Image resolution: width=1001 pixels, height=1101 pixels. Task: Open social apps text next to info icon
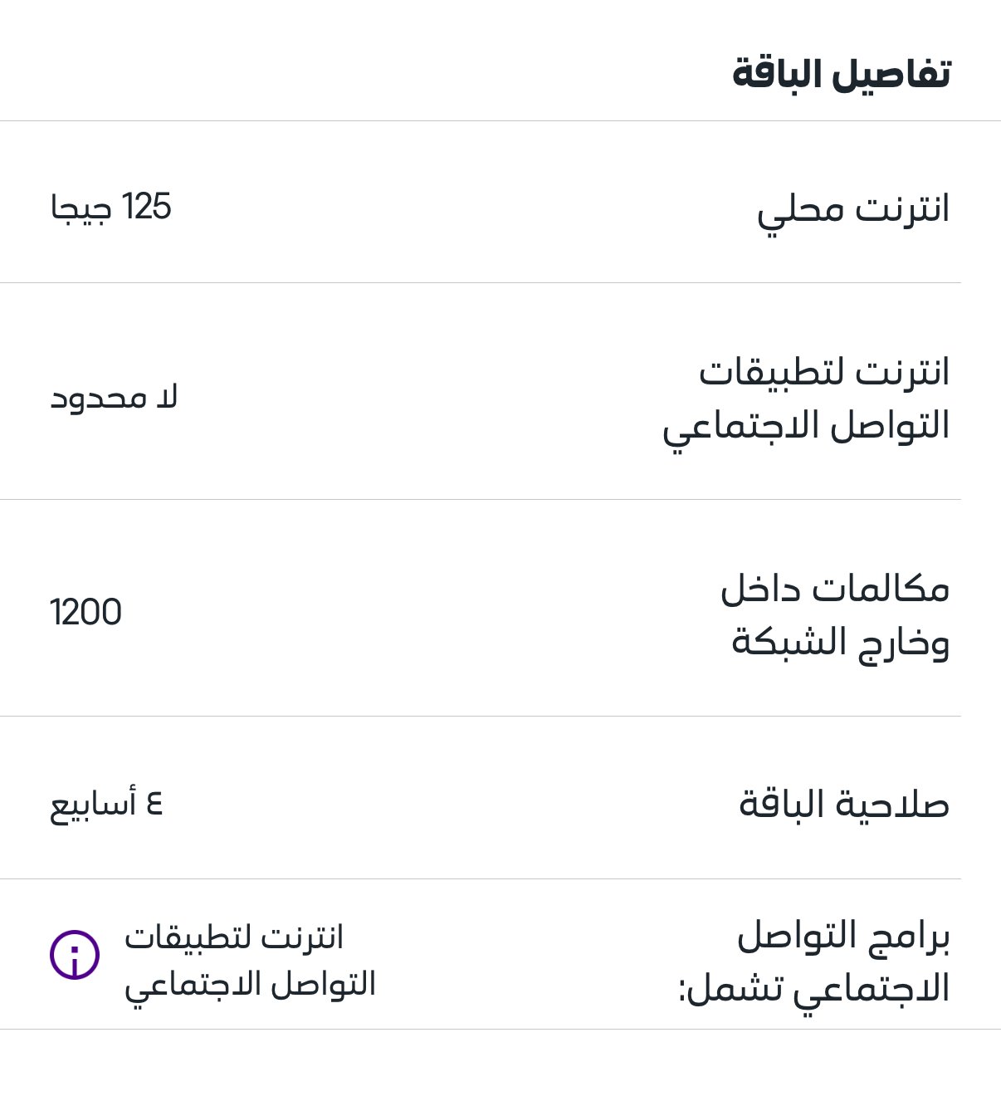tap(250, 962)
